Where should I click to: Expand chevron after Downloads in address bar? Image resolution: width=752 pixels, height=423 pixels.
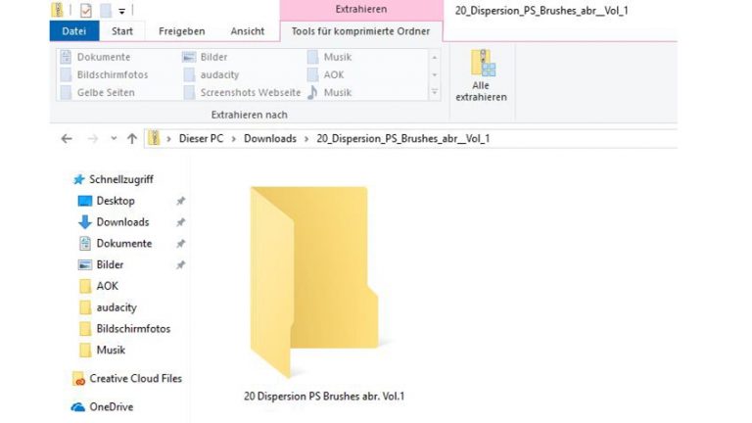point(305,139)
